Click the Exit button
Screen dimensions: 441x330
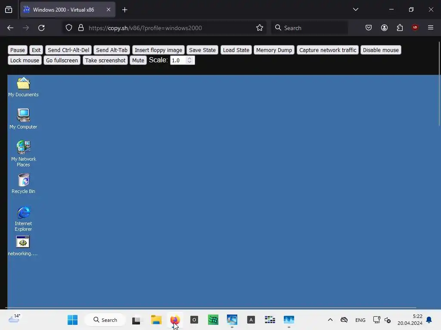tap(36, 50)
